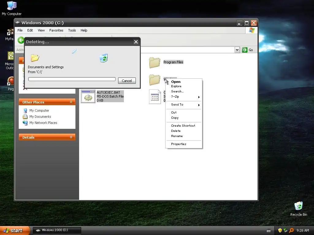Click the green Back arrow button
Image resolution: width=314 pixels, height=235 pixels.
(21, 40)
